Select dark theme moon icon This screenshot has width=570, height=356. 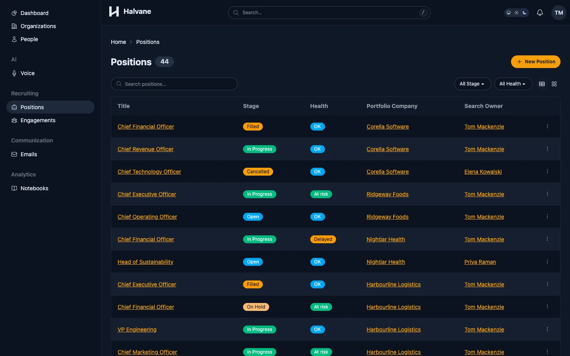click(524, 13)
